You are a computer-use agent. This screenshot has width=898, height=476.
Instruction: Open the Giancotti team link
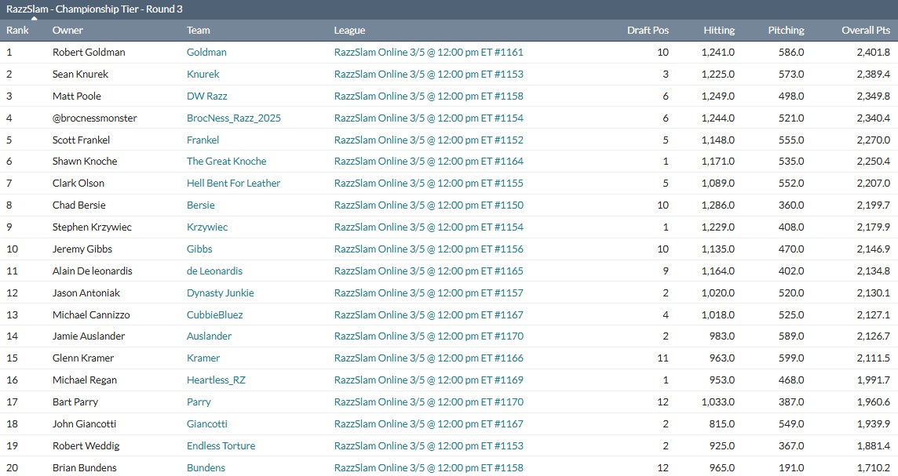pyautogui.click(x=206, y=424)
